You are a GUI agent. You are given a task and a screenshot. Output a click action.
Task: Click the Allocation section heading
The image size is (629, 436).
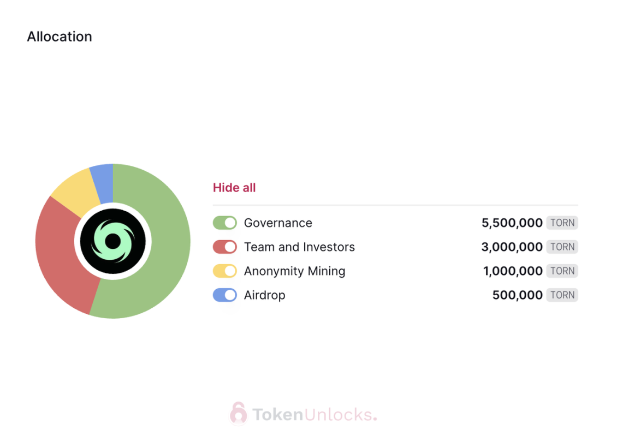point(60,37)
